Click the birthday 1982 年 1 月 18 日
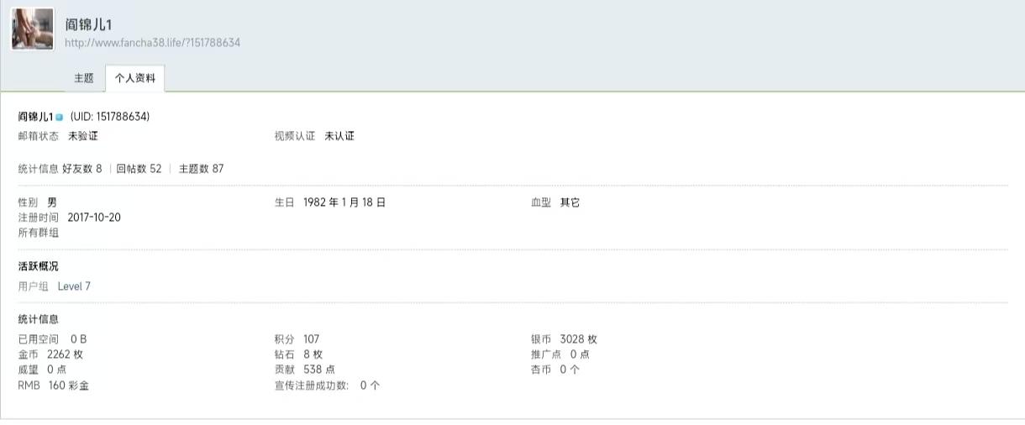Viewport: 1025px width, 425px height. 344,202
